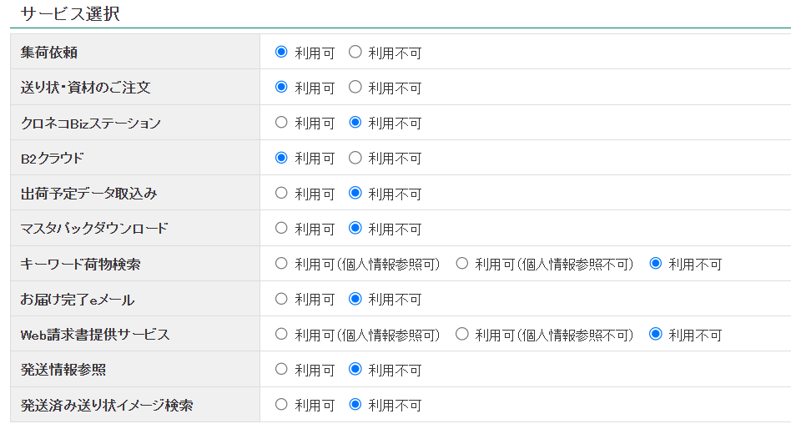Click 利用不可 radio for 発送情報参照
Image resolution: width=791 pixels, height=424 pixels.
(355, 369)
